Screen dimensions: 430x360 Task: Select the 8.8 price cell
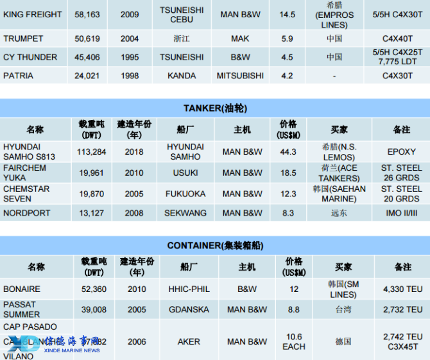pyautogui.click(x=294, y=309)
